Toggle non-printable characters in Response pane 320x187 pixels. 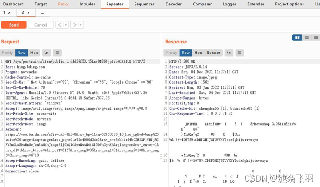coord(229,53)
